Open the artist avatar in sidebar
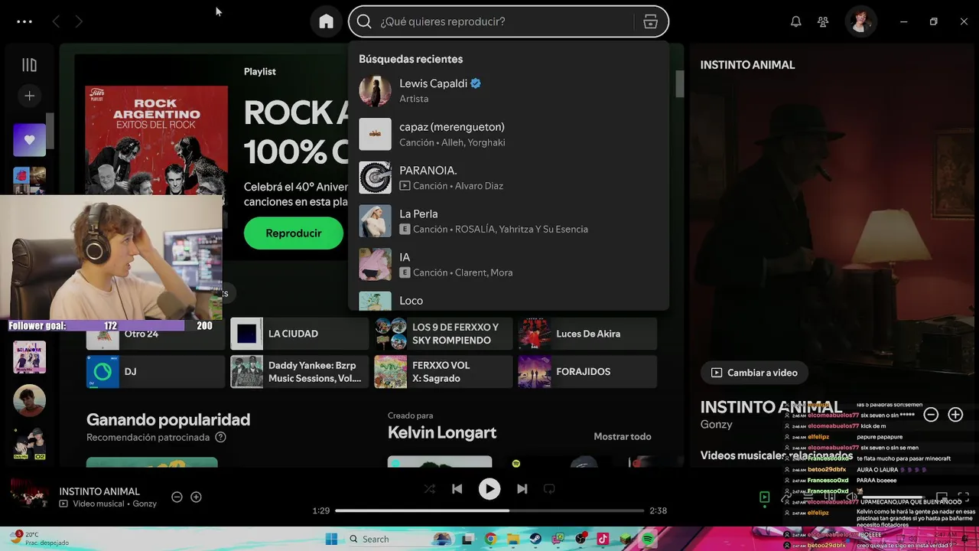979x551 pixels. pos(29,400)
